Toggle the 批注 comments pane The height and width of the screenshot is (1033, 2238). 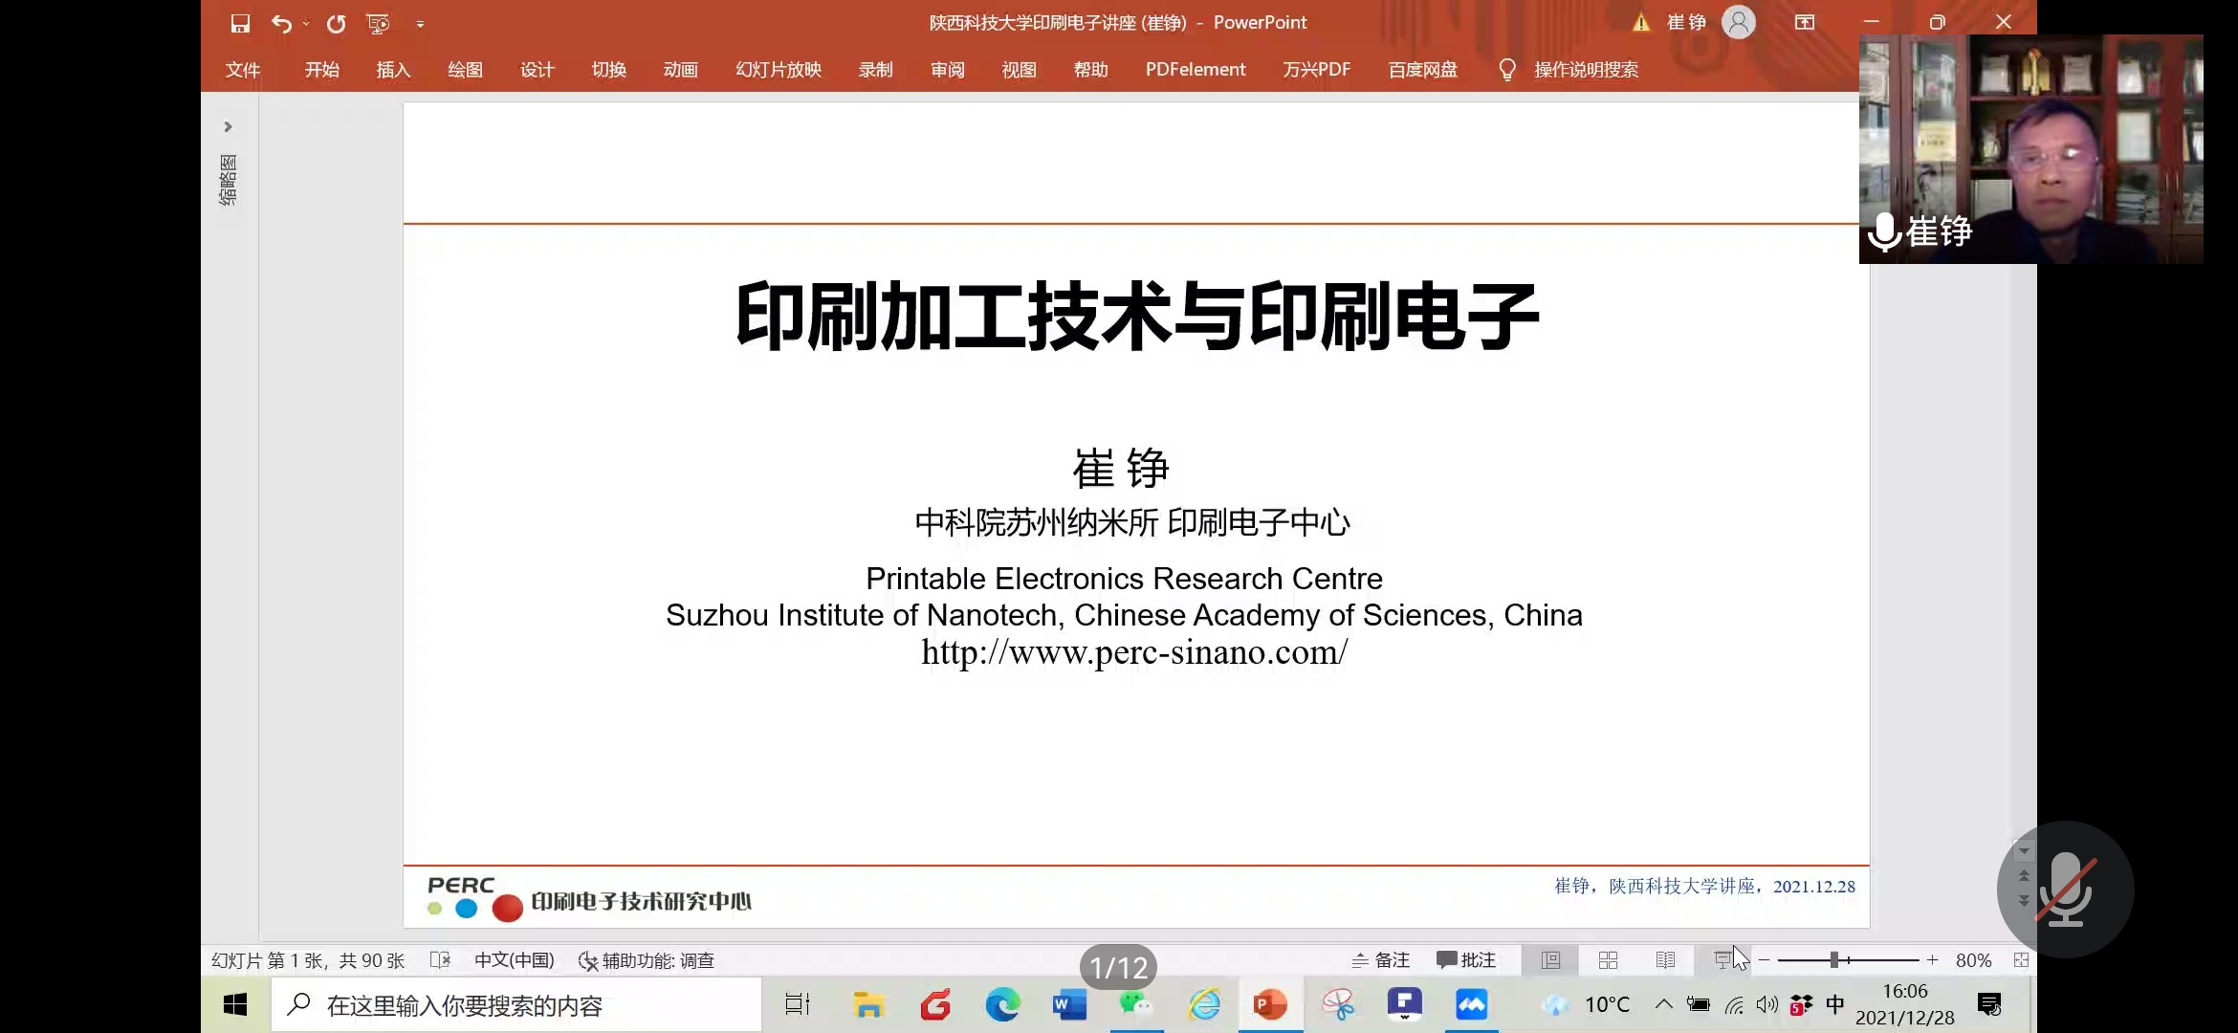click(1466, 959)
